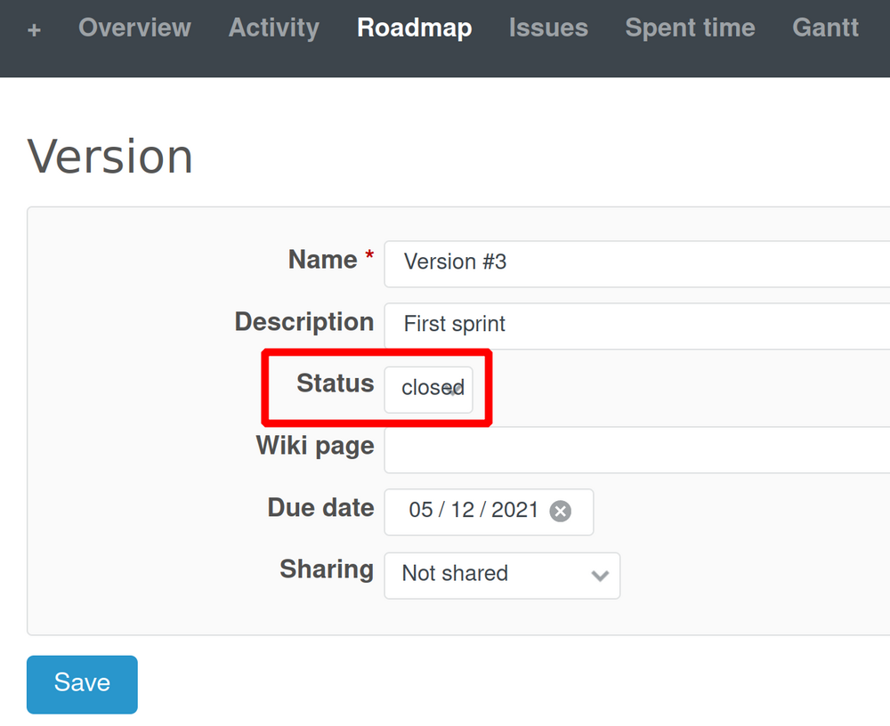This screenshot has width=890, height=726.
Task: Clear the Due date using the X icon
Action: [560, 511]
